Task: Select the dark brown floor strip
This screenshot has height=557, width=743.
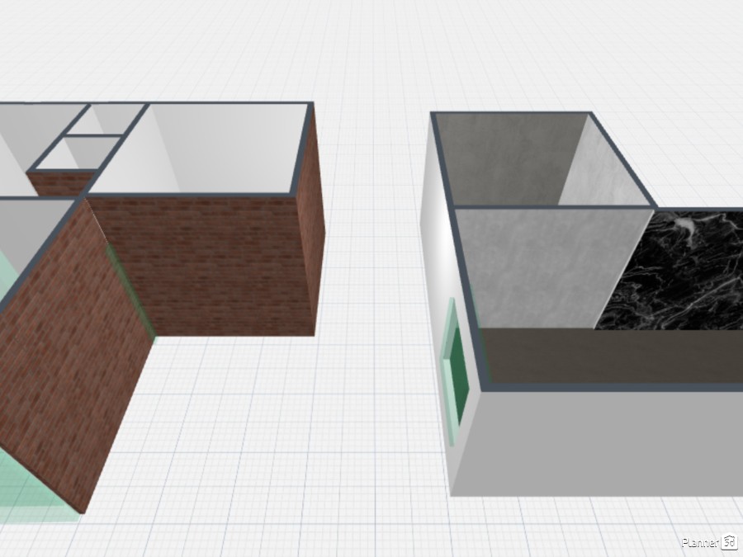Action: click(611, 355)
